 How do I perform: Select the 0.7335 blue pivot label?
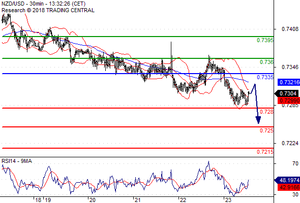tap(265, 77)
